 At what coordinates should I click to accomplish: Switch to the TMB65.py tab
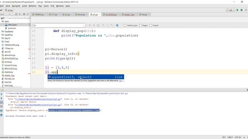[x=39, y=15]
